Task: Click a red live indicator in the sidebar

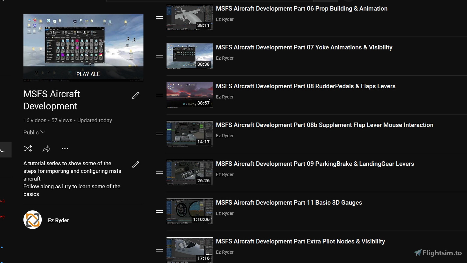Action: (2, 201)
